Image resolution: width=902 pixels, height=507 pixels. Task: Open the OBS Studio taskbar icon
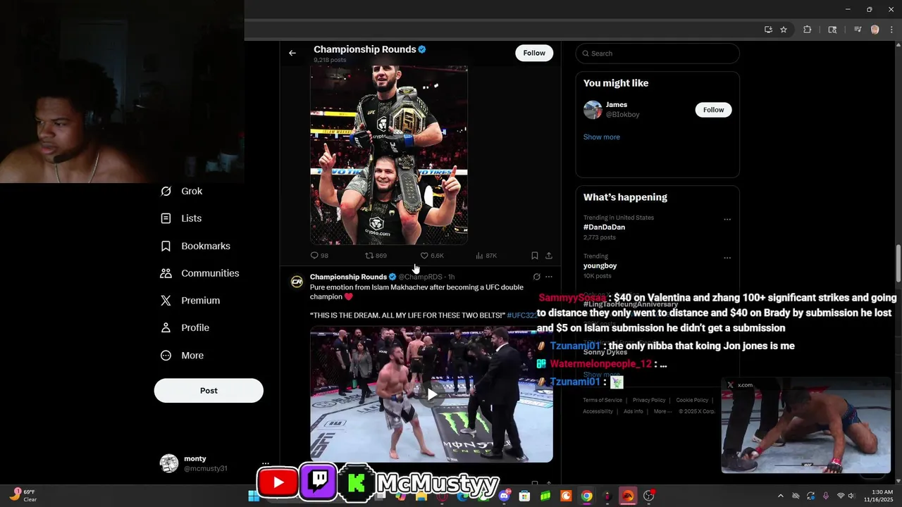pos(649,496)
